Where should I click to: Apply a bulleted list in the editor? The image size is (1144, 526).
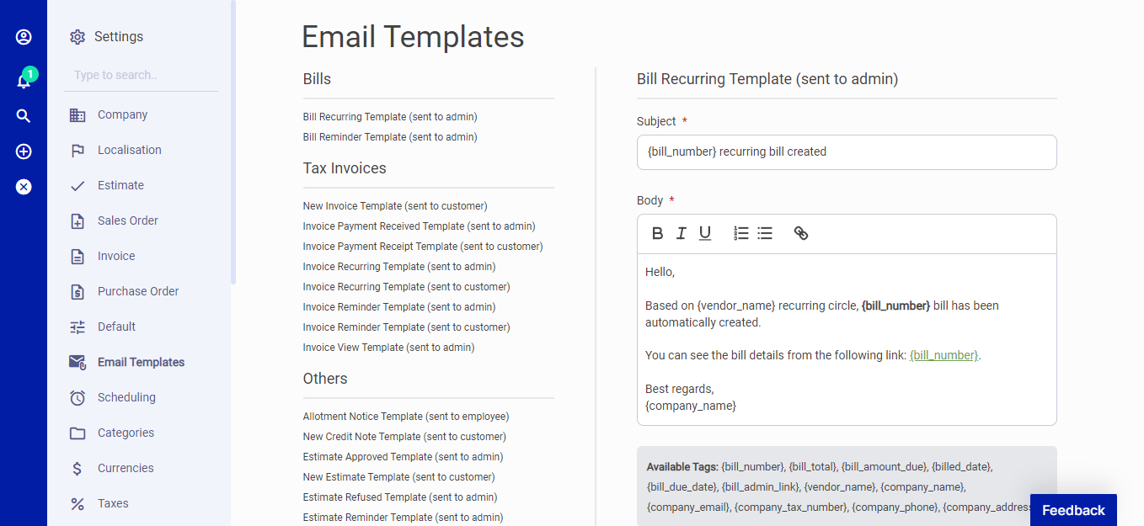764,233
